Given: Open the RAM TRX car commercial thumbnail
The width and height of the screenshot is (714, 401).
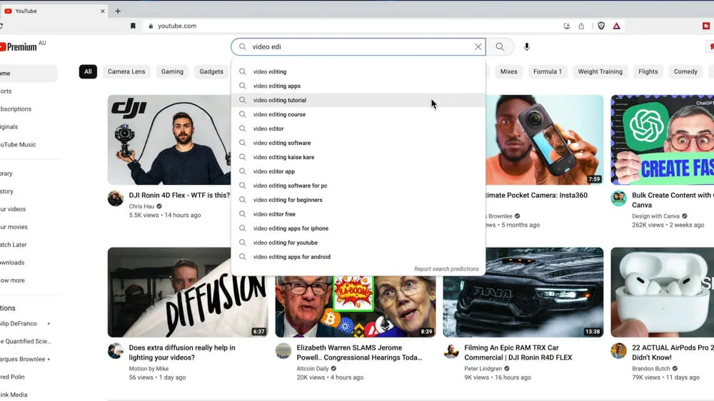Looking at the screenshot, I should 523,293.
